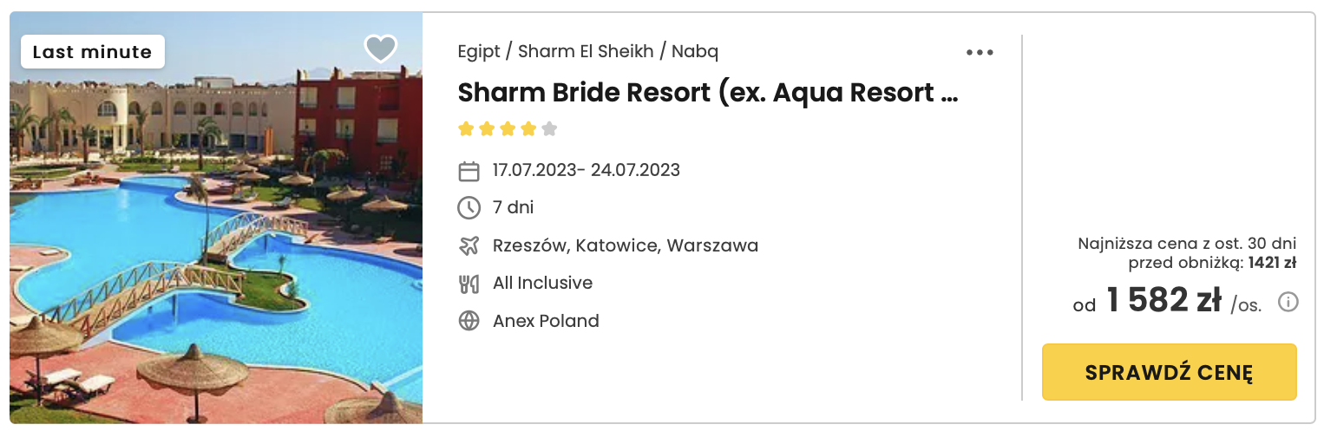Click the All Inclusive board label

pos(543,283)
